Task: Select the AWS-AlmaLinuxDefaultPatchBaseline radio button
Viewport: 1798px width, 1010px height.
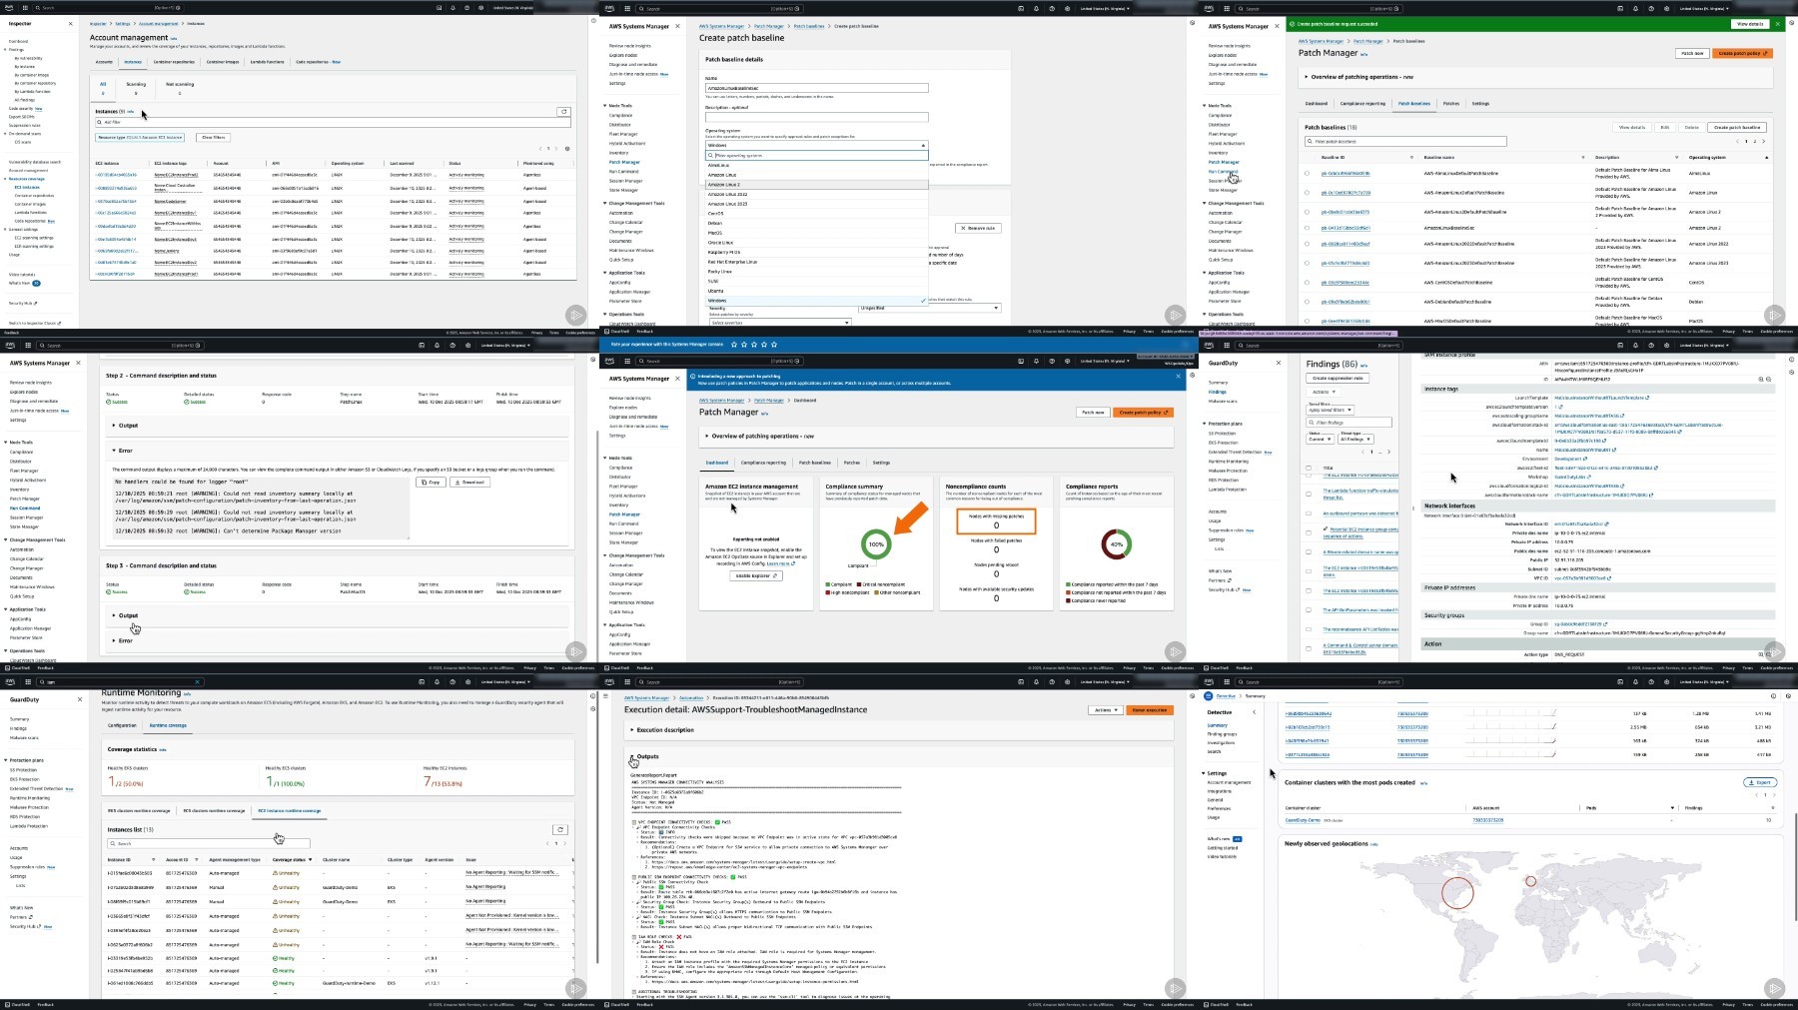Action: [1308, 173]
